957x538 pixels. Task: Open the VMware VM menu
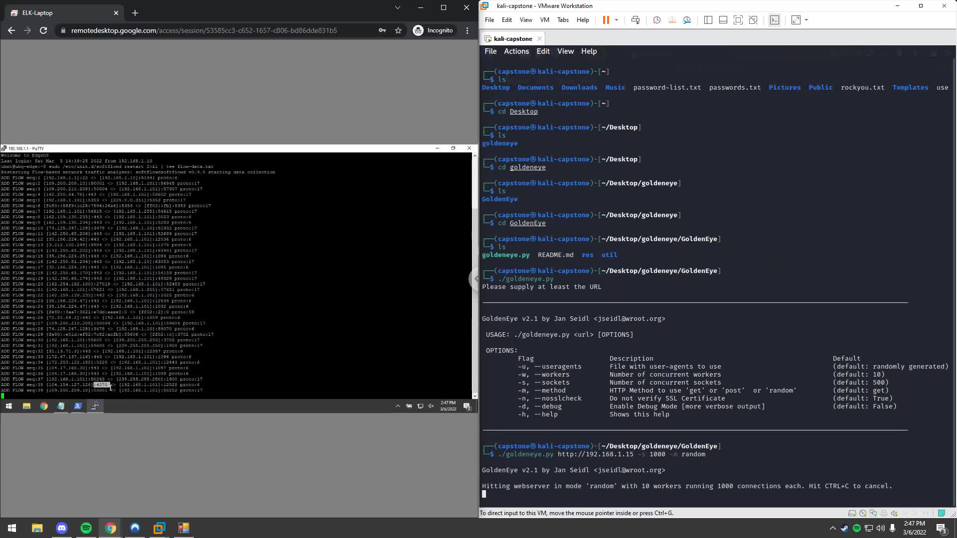pyautogui.click(x=544, y=20)
